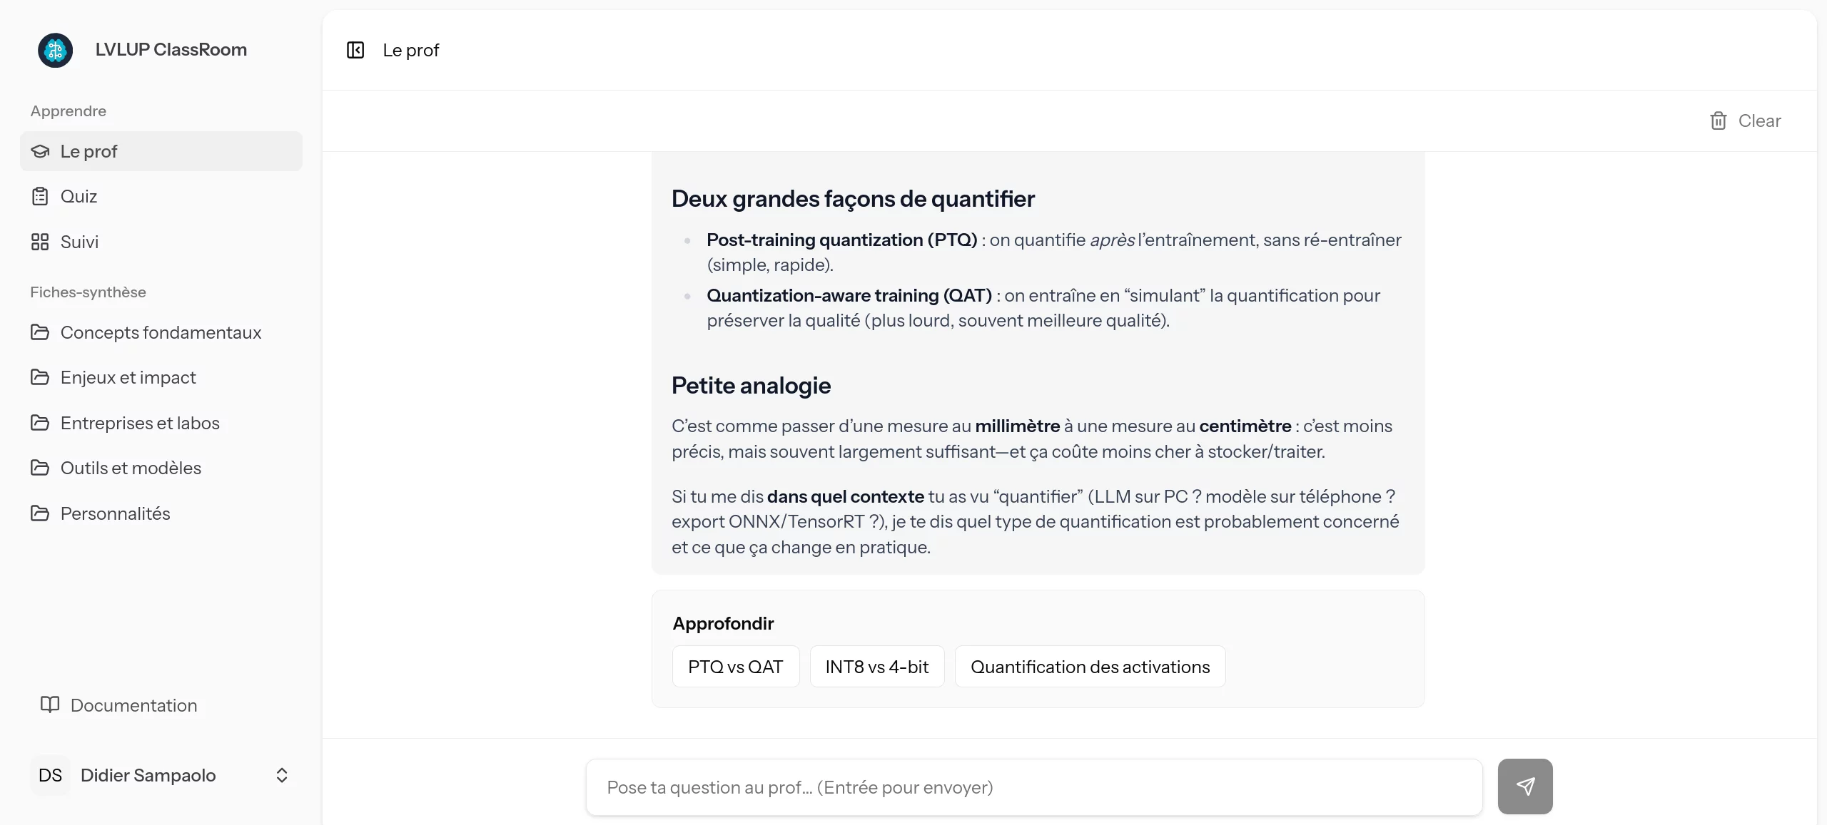This screenshot has height=825, width=1827.
Task: Open the Personnalités section
Action: point(115,513)
